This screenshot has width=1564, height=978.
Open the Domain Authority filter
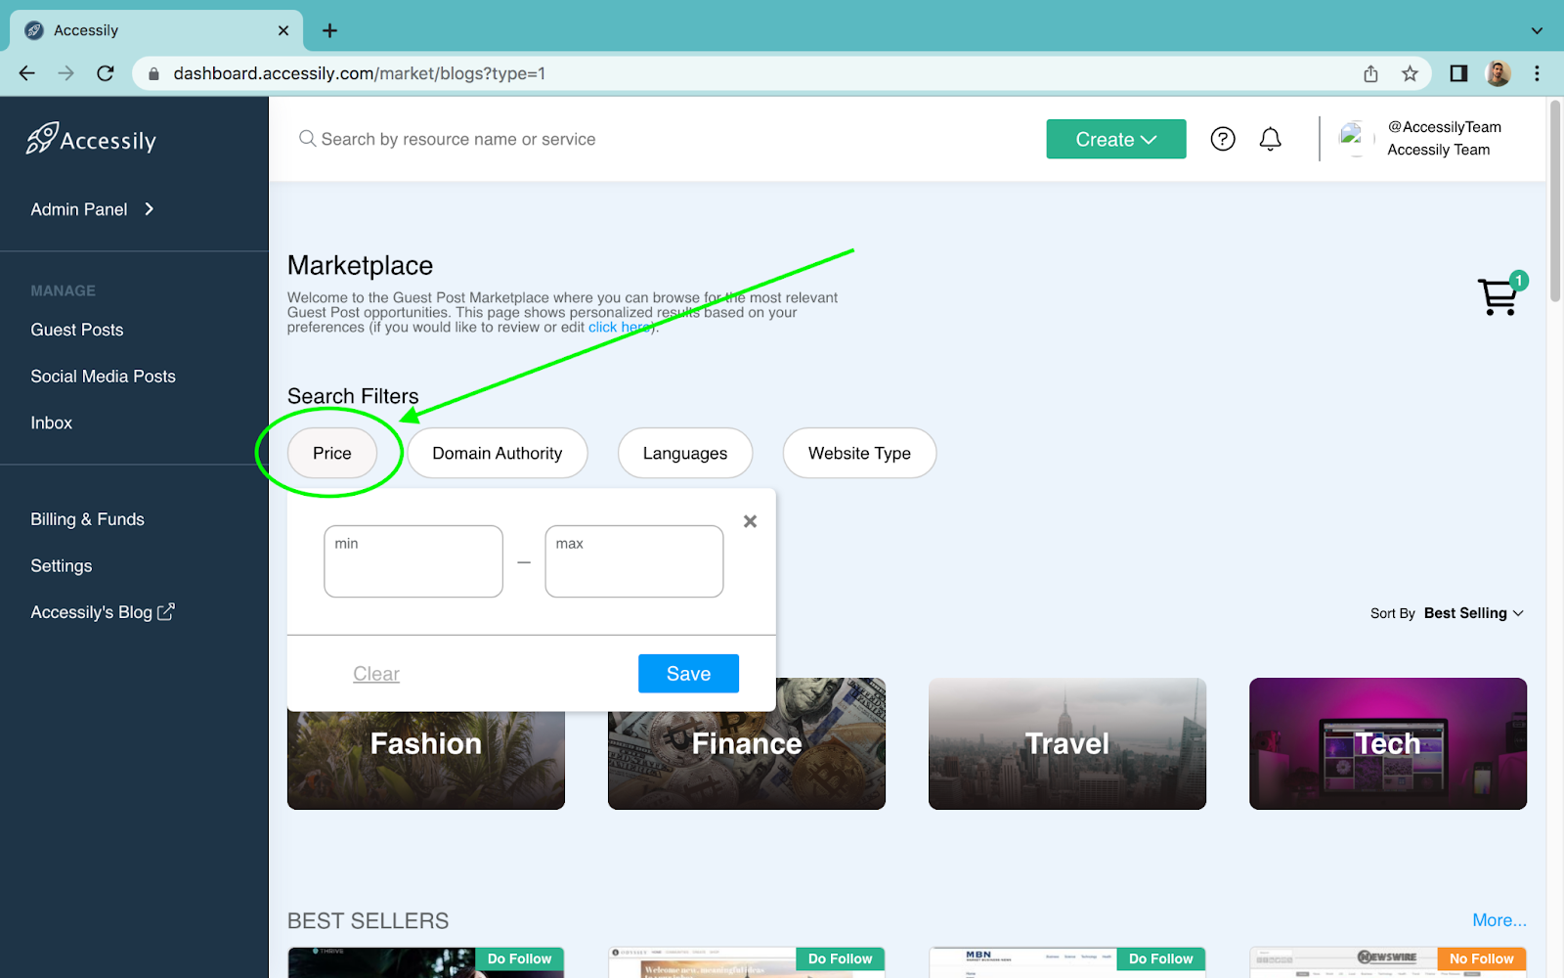click(498, 453)
